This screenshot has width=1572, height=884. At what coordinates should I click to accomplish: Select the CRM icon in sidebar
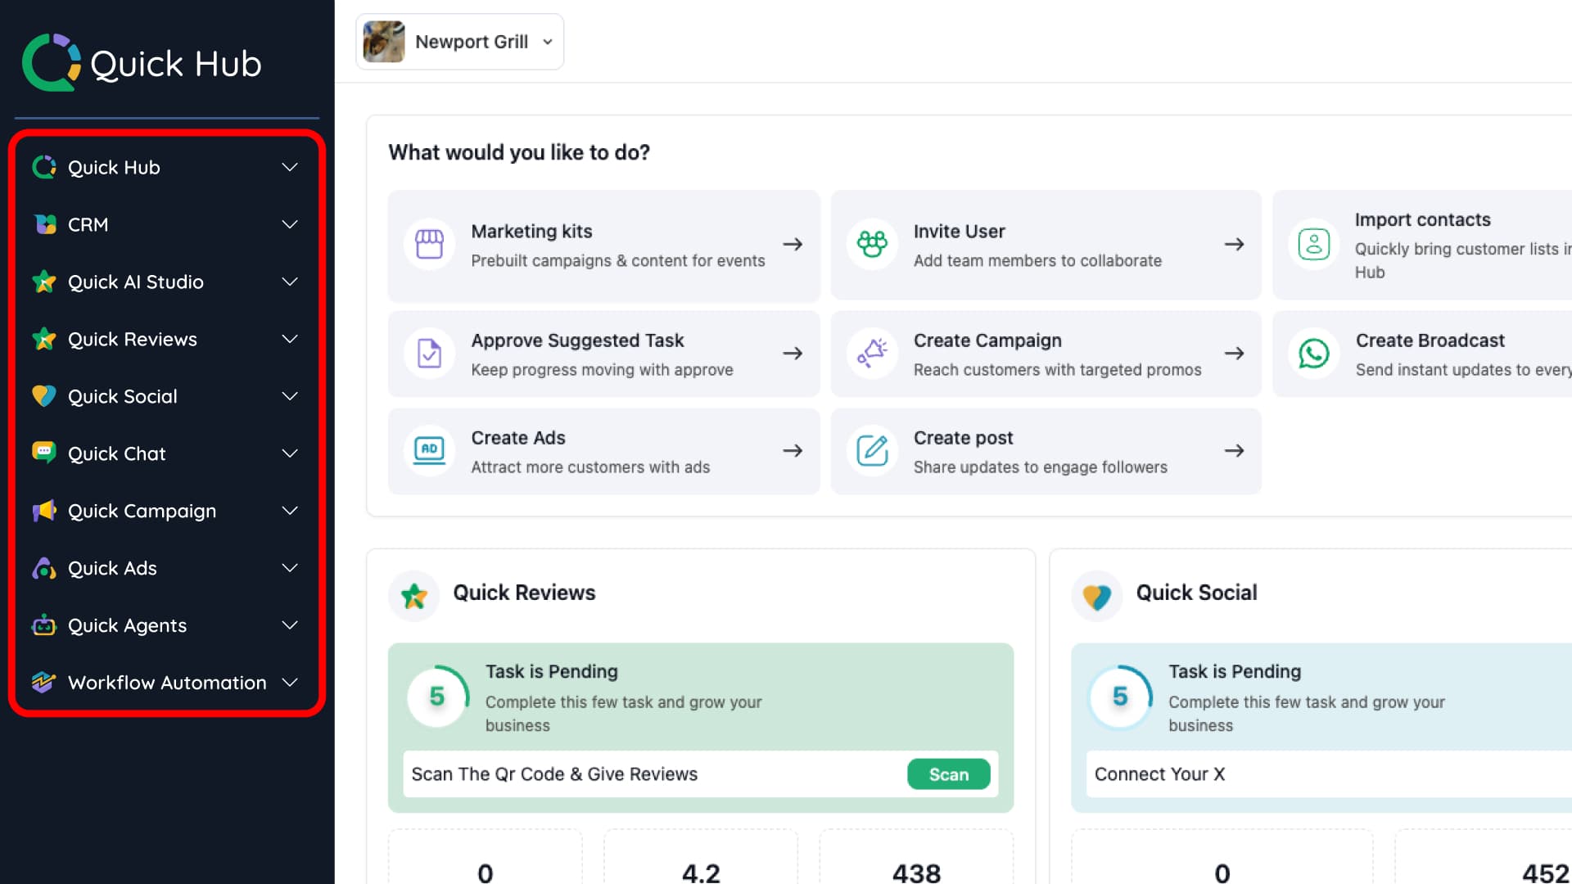(45, 224)
